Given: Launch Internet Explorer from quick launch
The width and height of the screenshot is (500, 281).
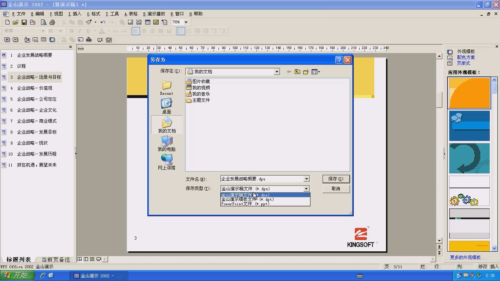Looking at the screenshot, I should 43,276.
